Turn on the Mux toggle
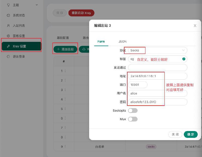Screen dimensions: 202x157 pos(133,119)
